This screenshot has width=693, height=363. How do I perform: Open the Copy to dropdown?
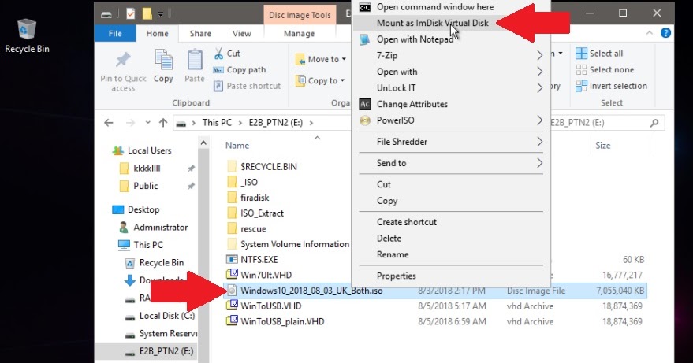321,80
